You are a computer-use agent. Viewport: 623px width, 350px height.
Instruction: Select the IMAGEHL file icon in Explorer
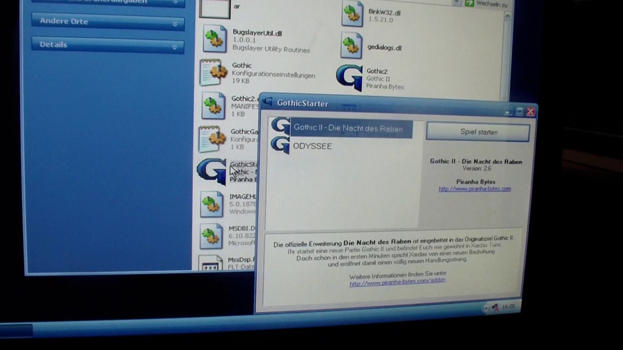pos(212,204)
